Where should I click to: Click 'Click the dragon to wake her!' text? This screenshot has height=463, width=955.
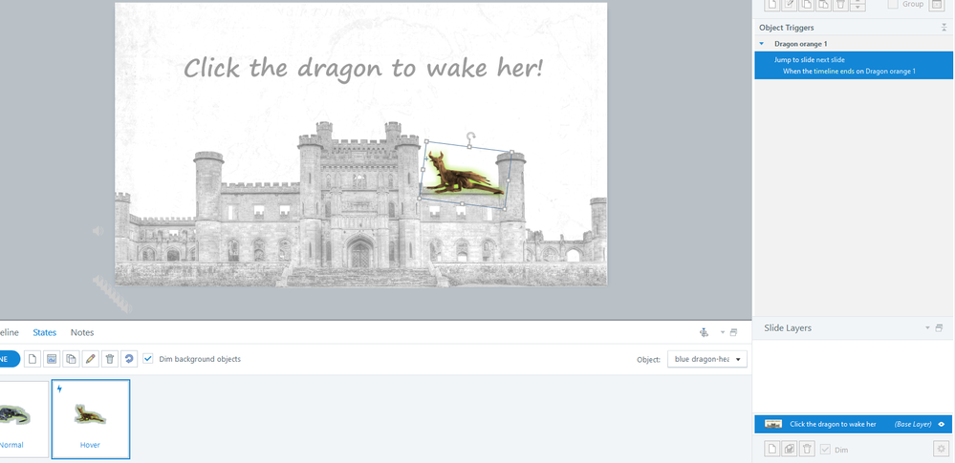362,68
